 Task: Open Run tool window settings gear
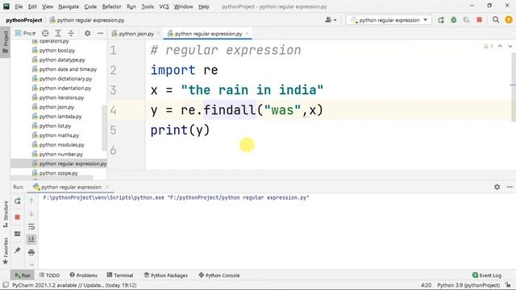pos(497,187)
